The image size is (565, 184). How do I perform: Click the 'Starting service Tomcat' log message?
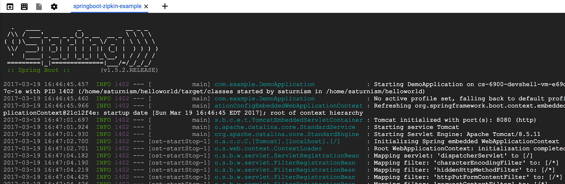pos(416,127)
